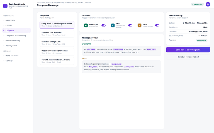
Task: Choose the Selection Trial Reminder template
Action: point(57,34)
